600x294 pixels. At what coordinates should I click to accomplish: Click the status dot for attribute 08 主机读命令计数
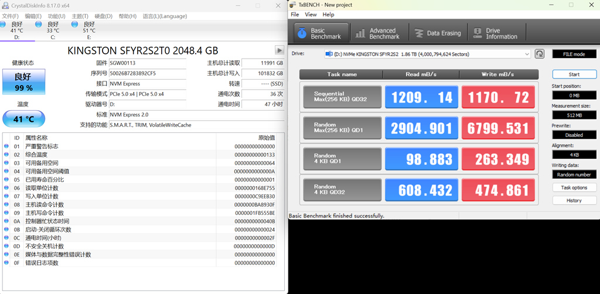point(6,204)
